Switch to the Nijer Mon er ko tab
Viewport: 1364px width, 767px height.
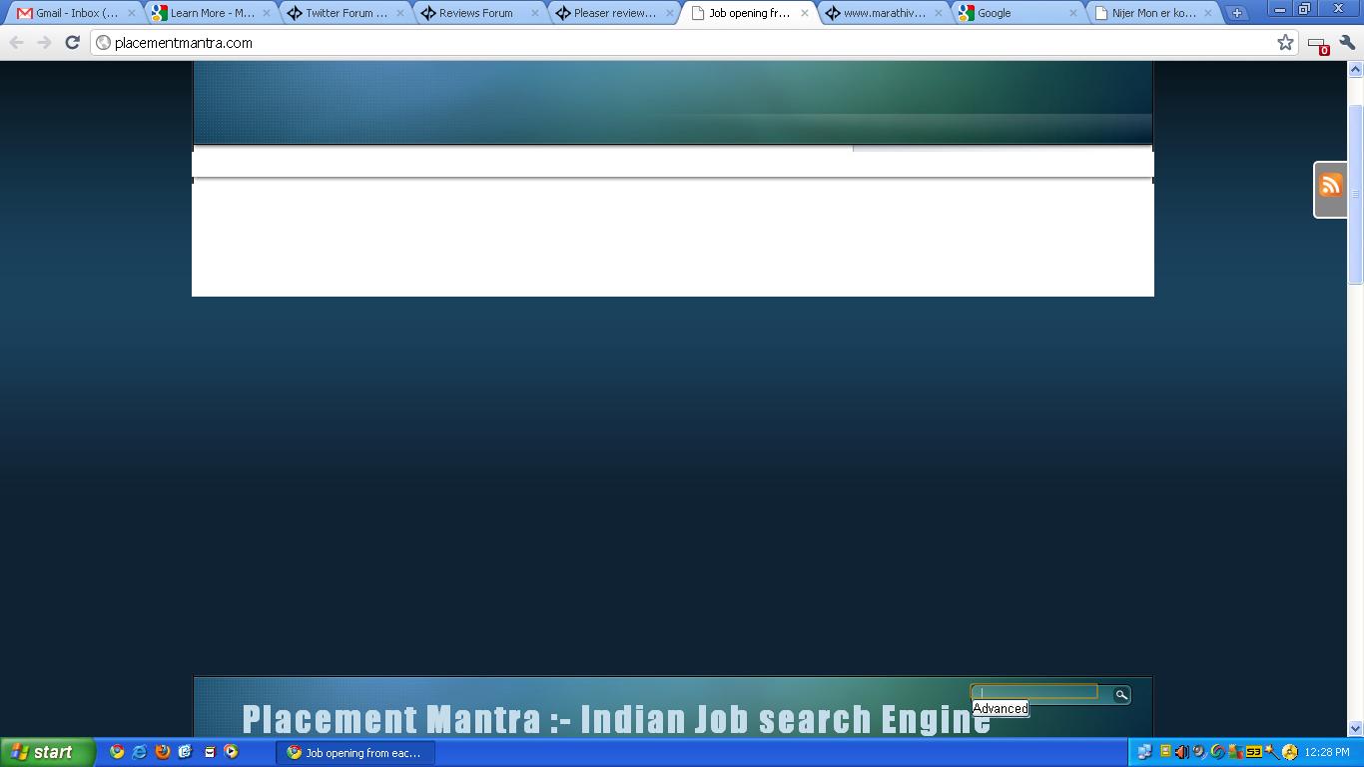pyautogui.click(x=1152, y=13)
